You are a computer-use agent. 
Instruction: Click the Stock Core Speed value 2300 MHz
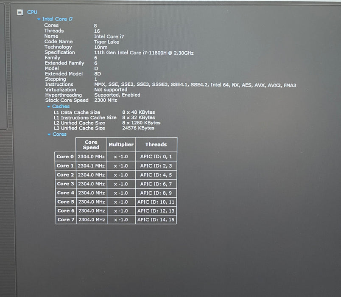tap(106, 100)
